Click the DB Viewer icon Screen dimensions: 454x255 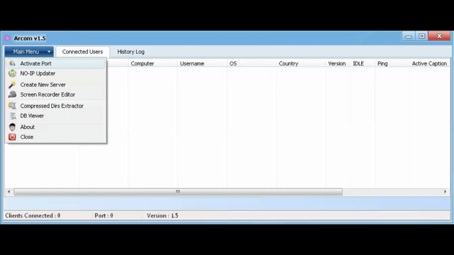(x=12, y=116)
